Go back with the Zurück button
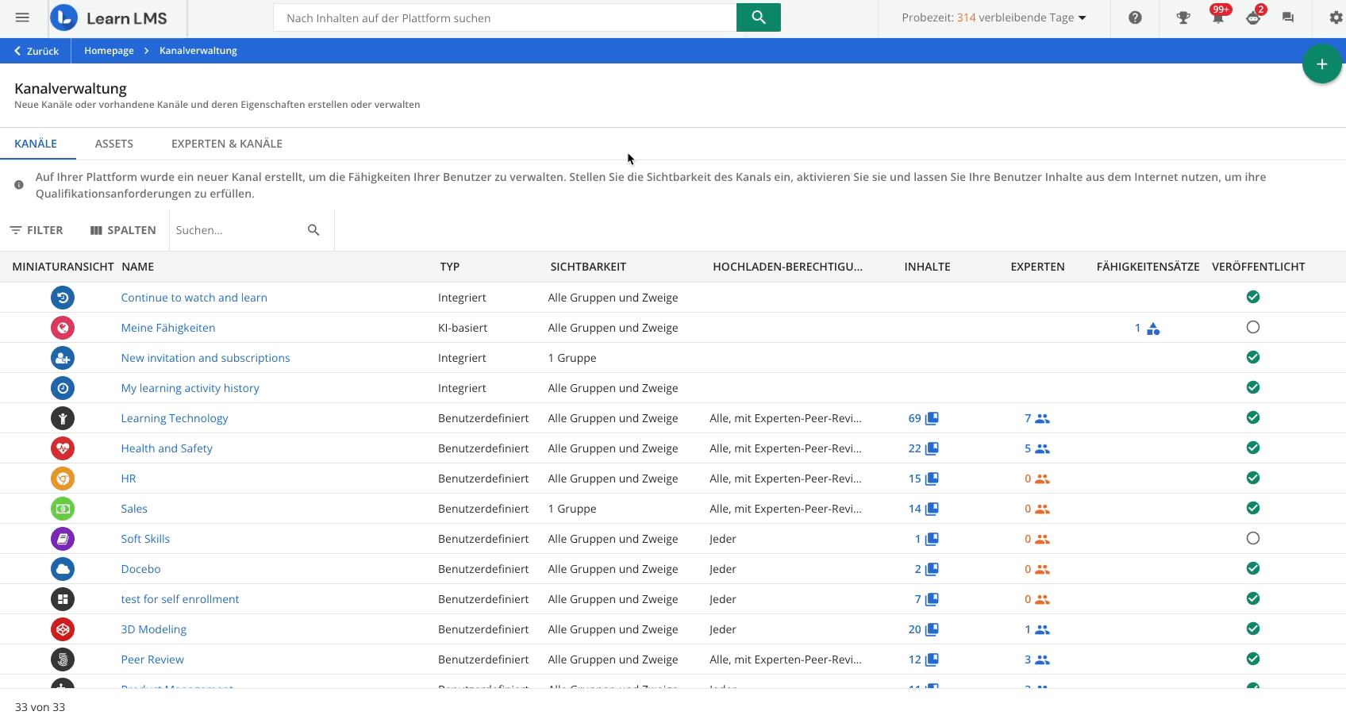Image resolution: width=1346 pixels, height=719 pixels. 36,51
